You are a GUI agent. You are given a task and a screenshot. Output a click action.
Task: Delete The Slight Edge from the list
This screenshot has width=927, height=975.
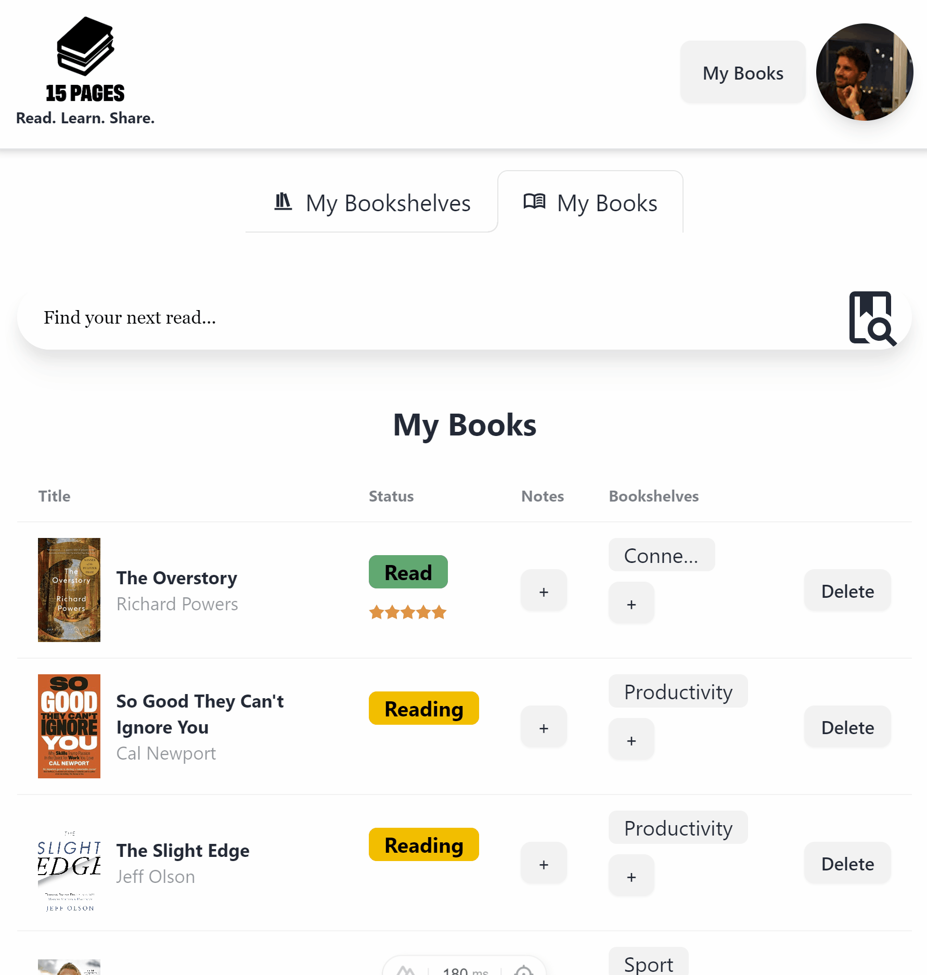[847, 864]
